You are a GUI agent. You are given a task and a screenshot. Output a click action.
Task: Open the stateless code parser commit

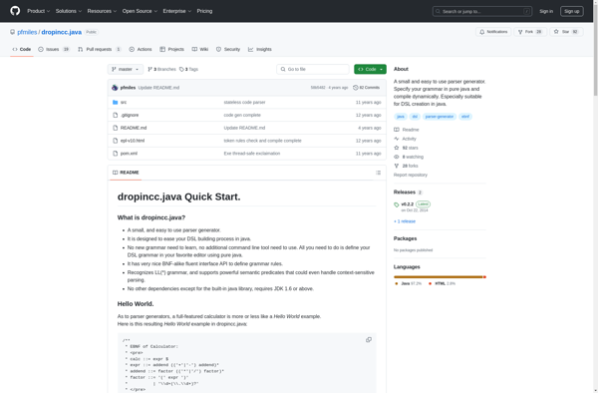(244, 103)
